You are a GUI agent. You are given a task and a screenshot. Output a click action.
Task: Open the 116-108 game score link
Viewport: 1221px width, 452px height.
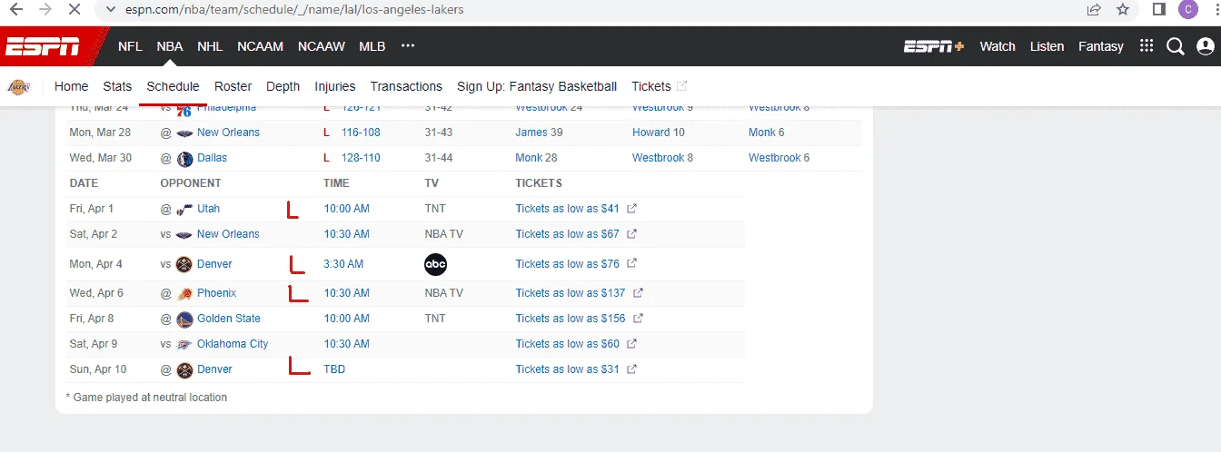[361, 133]
